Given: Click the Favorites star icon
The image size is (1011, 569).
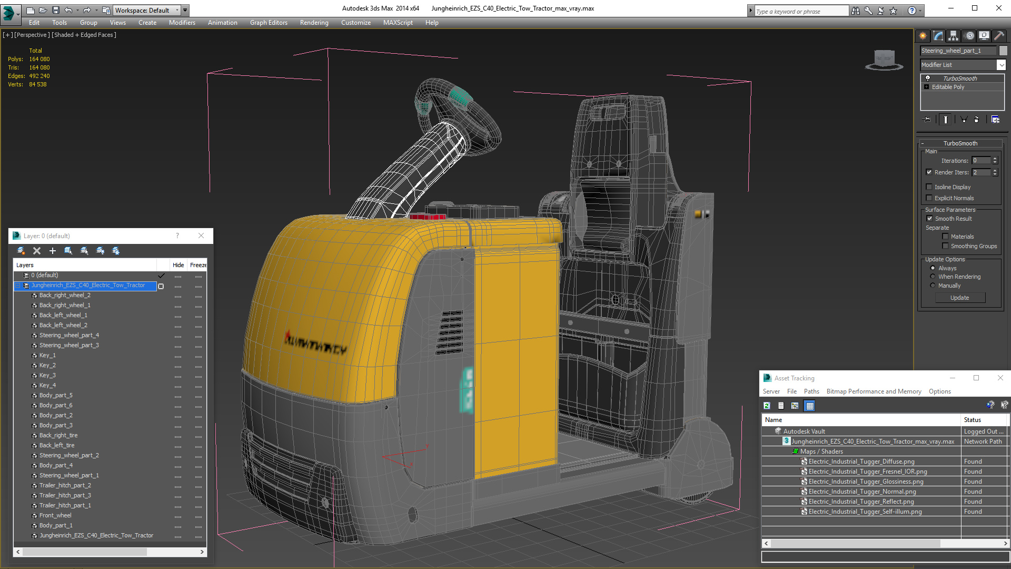Looking at the screenshot, I should click(894, 11).
